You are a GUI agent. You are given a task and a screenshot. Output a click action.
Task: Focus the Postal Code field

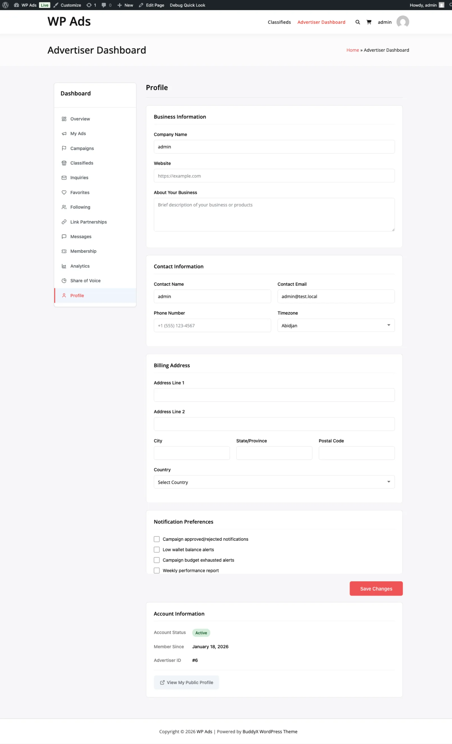[357, 453]
